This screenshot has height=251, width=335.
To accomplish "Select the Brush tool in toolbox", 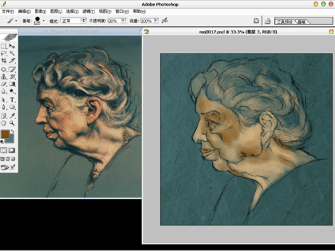I will coord(12,70).
